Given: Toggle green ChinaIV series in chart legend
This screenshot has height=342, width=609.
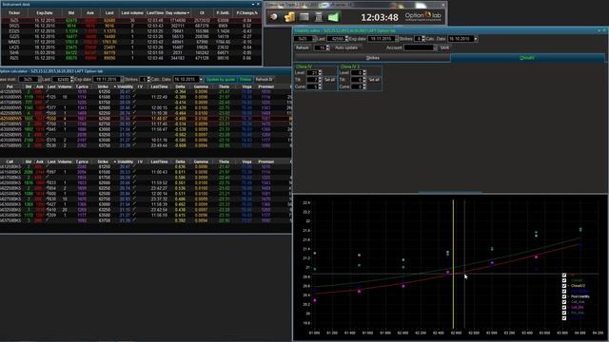Looking at the screenshot, I should pyautogui.click(x=564, y=280).
